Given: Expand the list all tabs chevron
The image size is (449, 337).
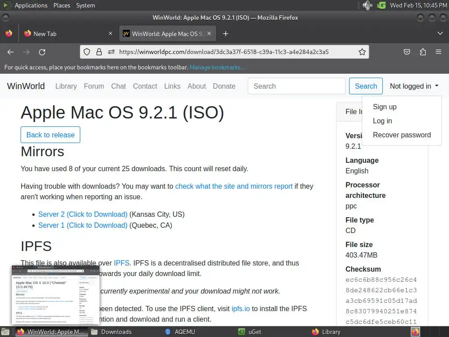Looking at the screenshot, I should point(440,33).
